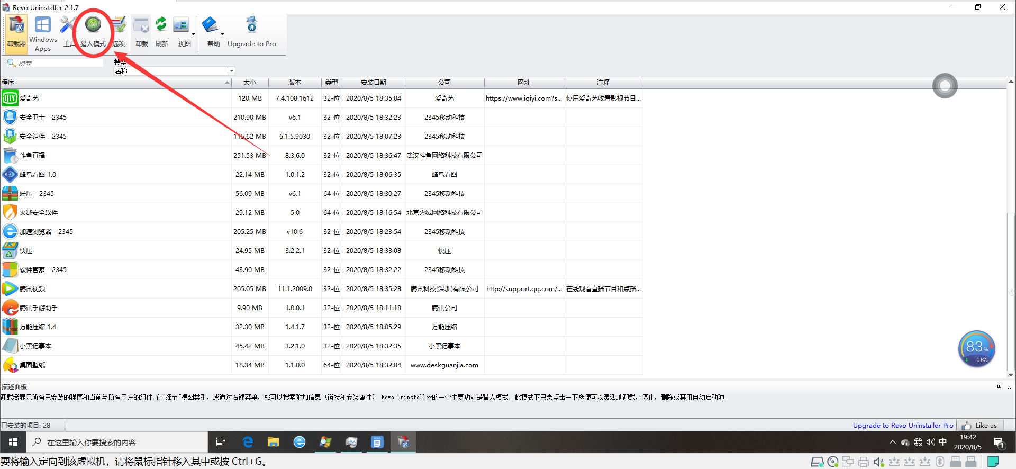The width and height of the screenshot is (1016, 469).
Task: Sort by the 程序 column header
Action: [115, 83]
